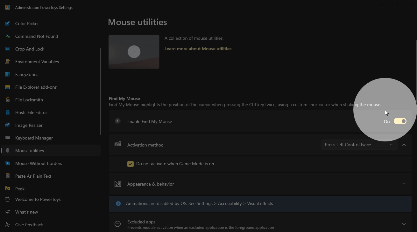Click the Mouse utilities mouse icon
Viewport: 417px width, 232px height.
click(x=8, y=151)
